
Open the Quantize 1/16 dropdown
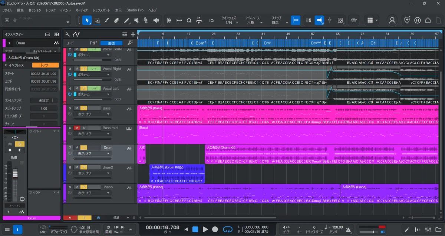tap(229, 23)
